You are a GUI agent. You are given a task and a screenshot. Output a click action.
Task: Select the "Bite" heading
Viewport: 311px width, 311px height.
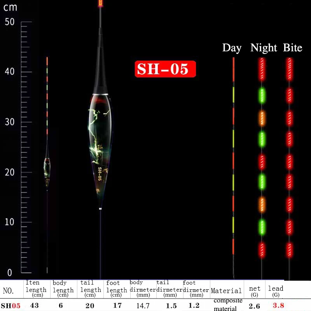293,47
